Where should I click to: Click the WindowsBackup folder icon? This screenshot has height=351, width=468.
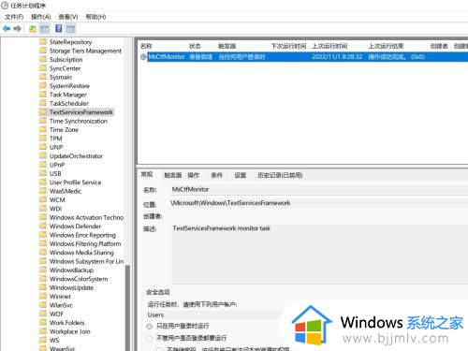click(x=43, y=270)
